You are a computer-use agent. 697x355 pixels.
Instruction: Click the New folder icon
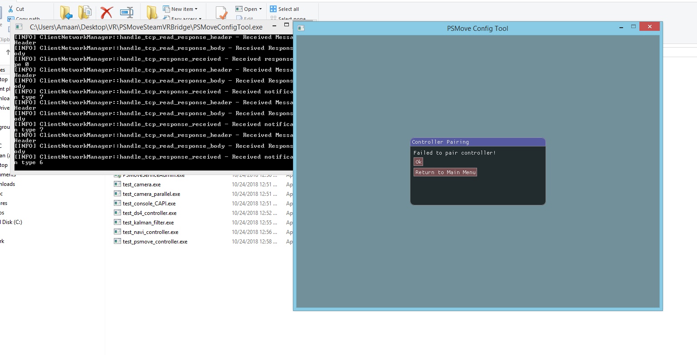(152, 11)
